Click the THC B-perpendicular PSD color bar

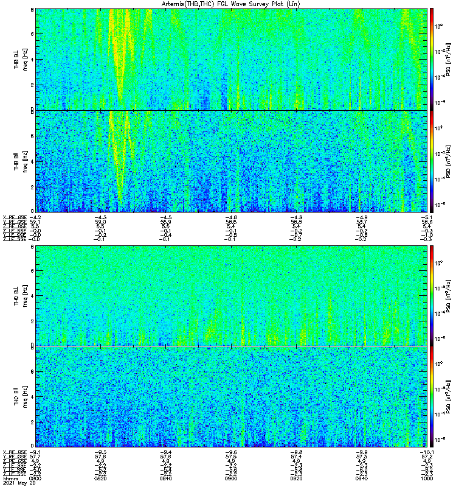click(432, 296)
